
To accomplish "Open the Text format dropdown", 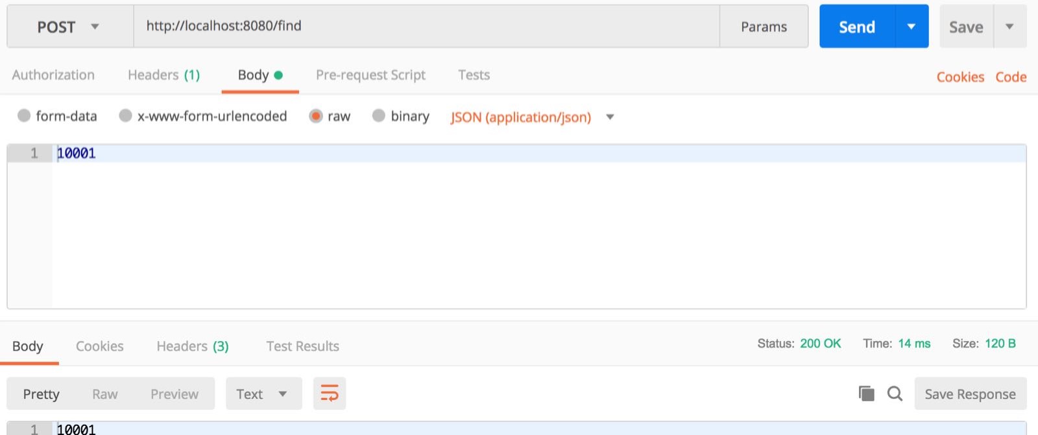I will pyautogui.click(x=263, y=394).
